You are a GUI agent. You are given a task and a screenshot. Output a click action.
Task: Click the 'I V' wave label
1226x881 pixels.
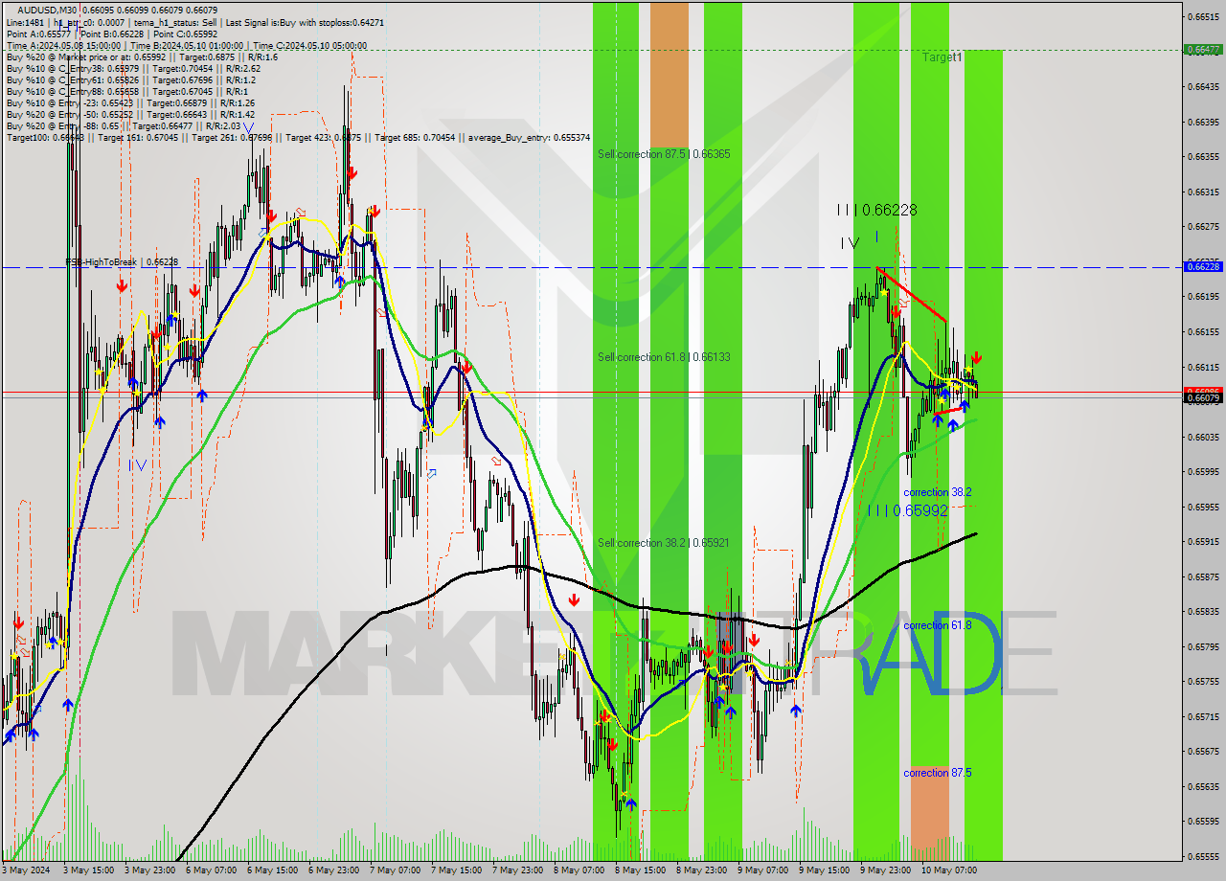point(850,243)
